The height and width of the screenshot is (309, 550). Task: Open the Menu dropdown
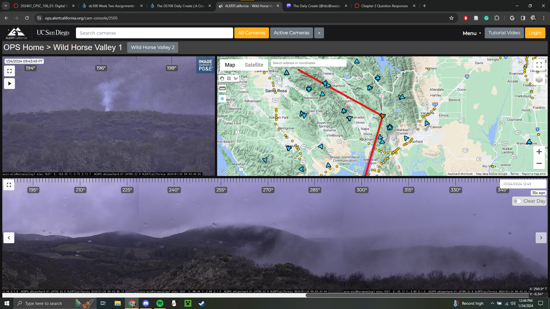click(472, 33)
